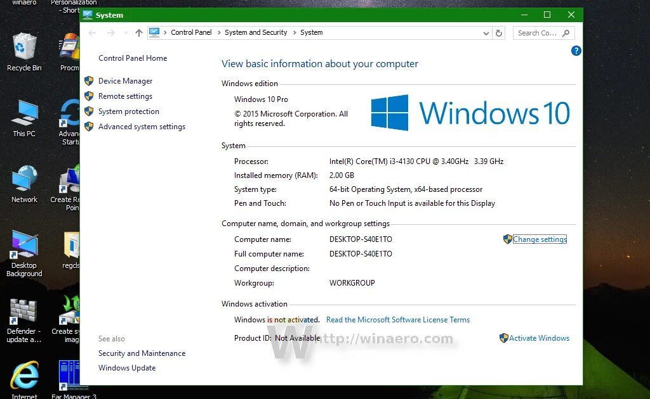The height and width of the screenshot is (399, 650).
Task: Select Recycle Bin desktop icon
Action: pyautogui.click(x=24, y=52)
